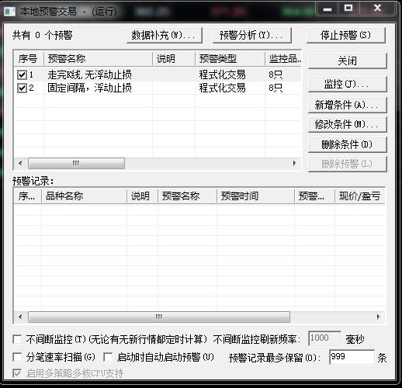Open 监控(J) settings
Screen dimensions: 402x388
coord(348,84)
